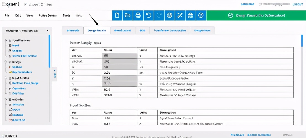Click the Input Section table heading
This screenshot has height=138, width=306.
(80, 105)
